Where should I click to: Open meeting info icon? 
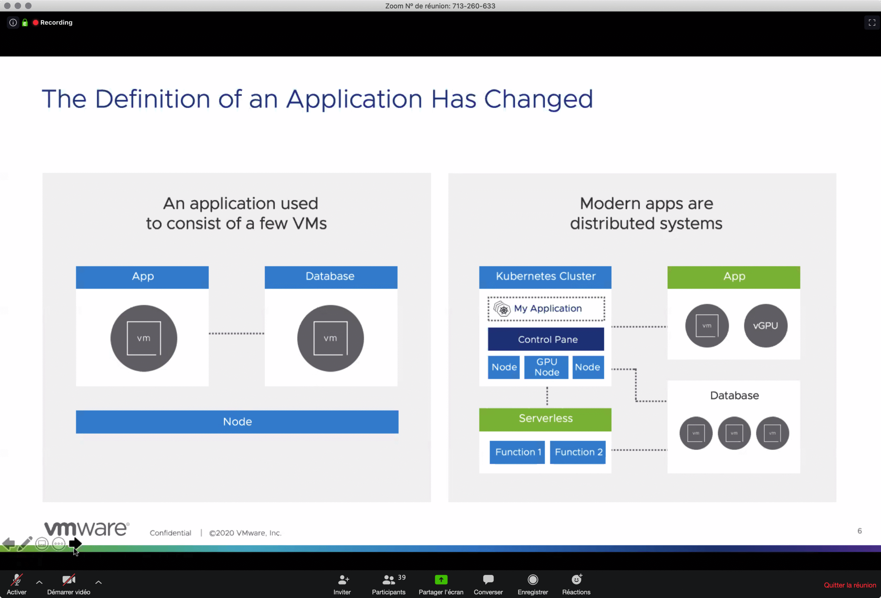pos(13,23)
